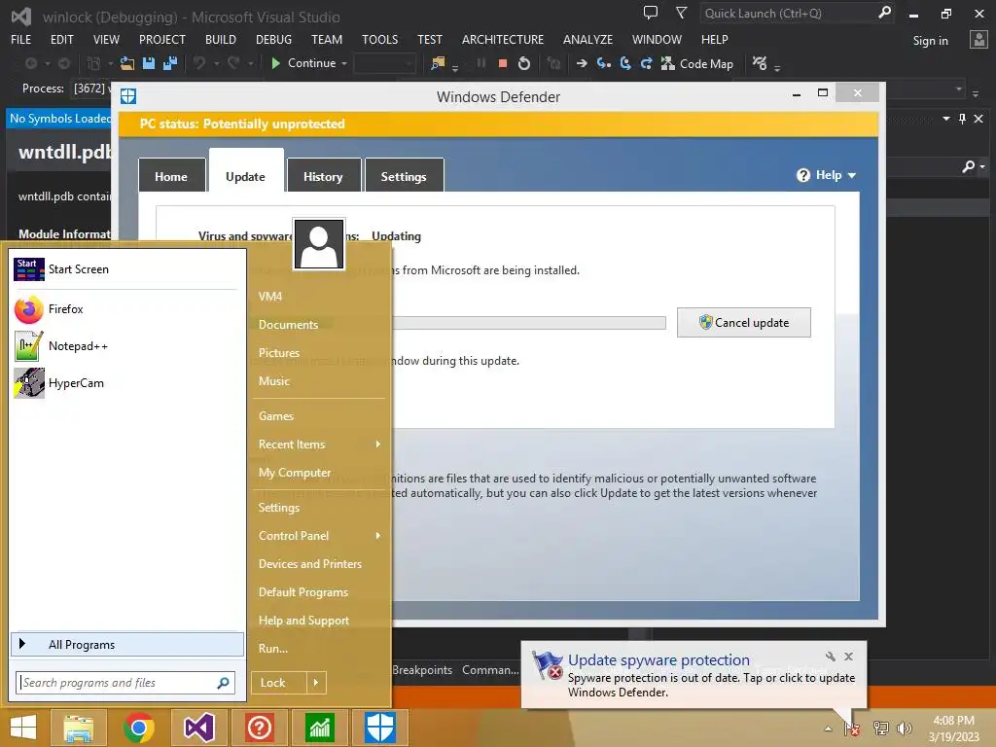Viewport: 996px width, 747px height.
Task: Open Firefox from the Start menu
Action: 125,309
